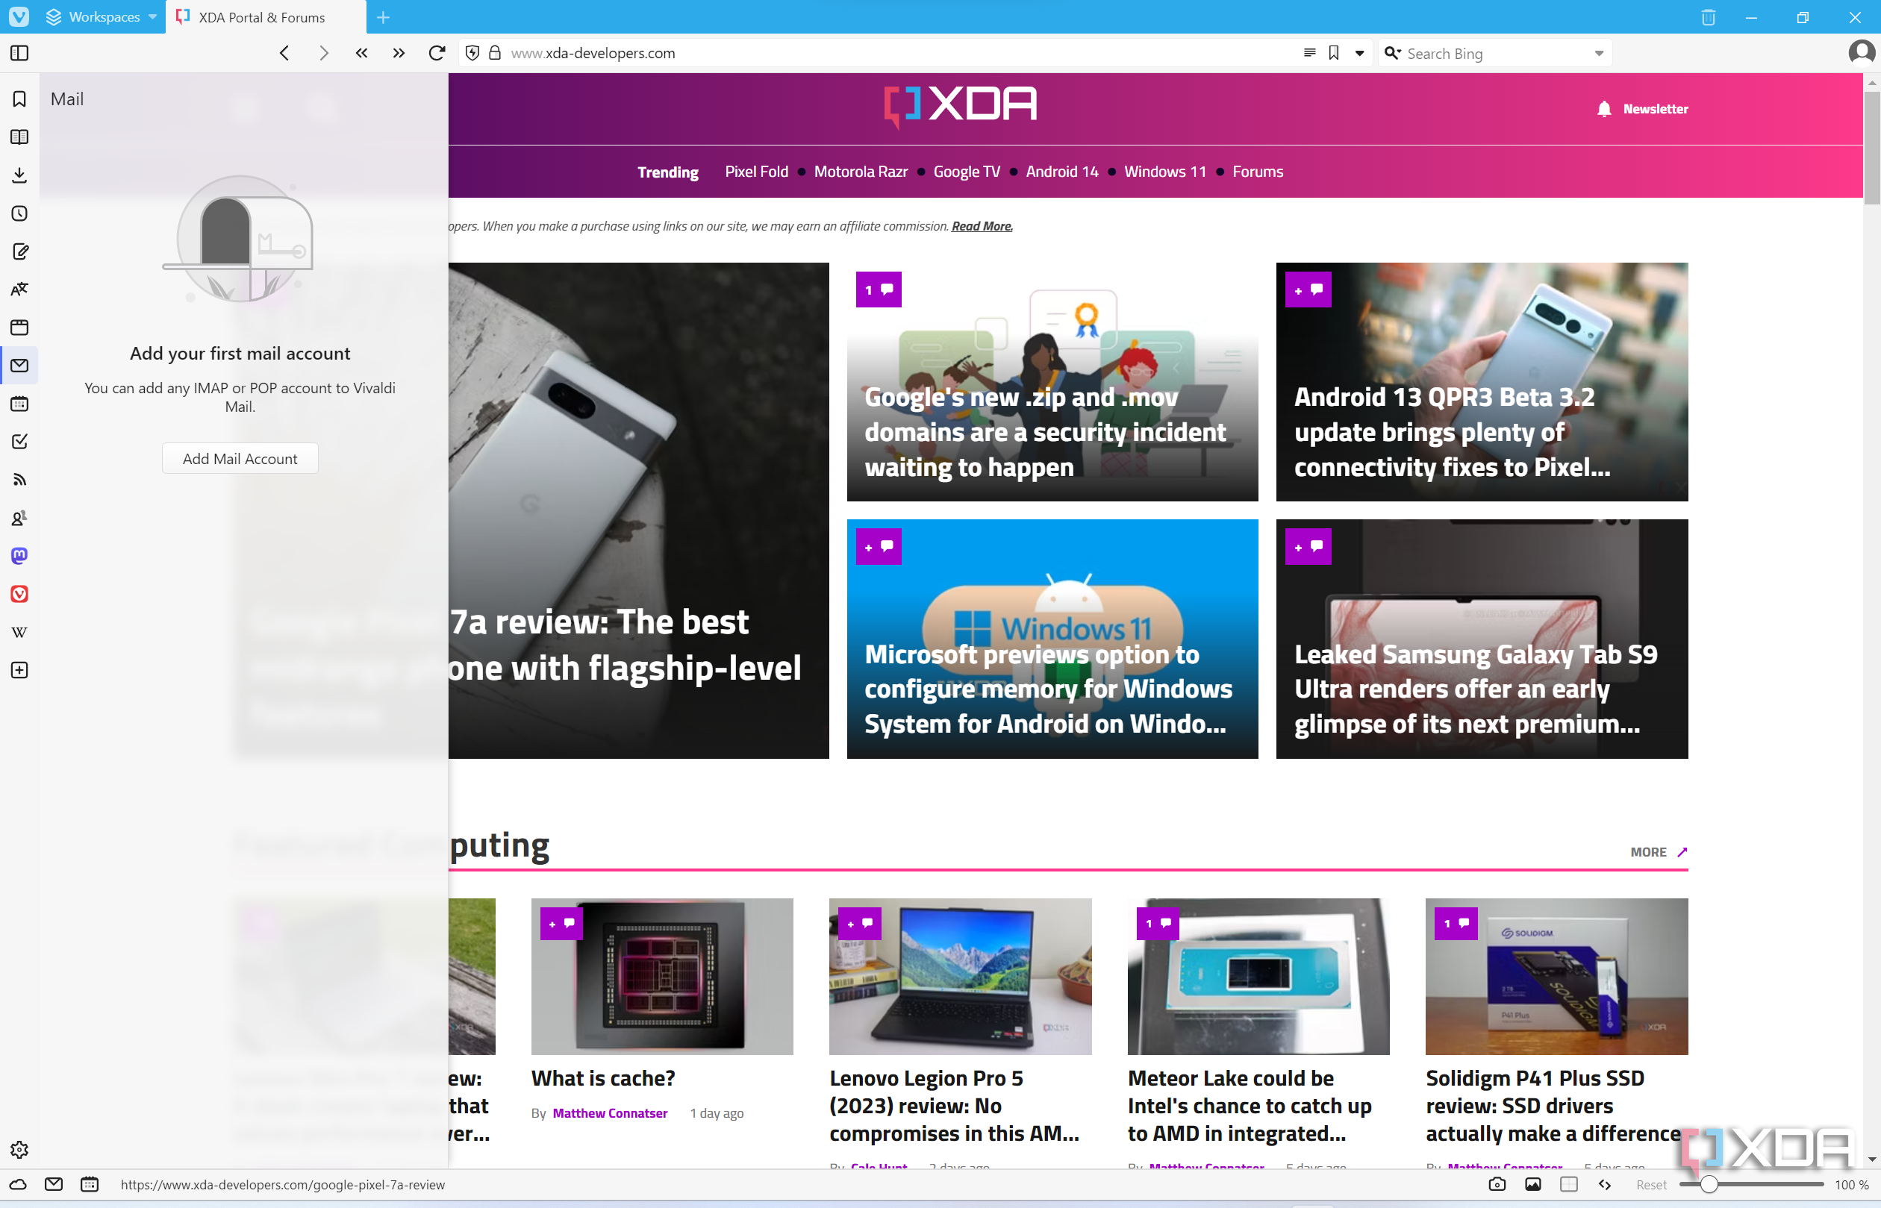Image resolution: width=1881 pixels, height=1208 pixels.
Task: Open the Mastodon web panel
Action: [x=19, y=556]
